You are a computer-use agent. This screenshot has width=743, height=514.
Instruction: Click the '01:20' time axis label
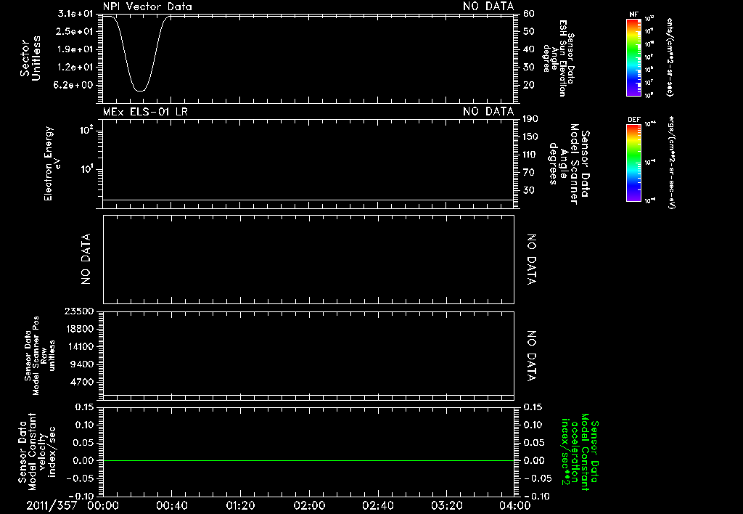(x=240, y=505)
